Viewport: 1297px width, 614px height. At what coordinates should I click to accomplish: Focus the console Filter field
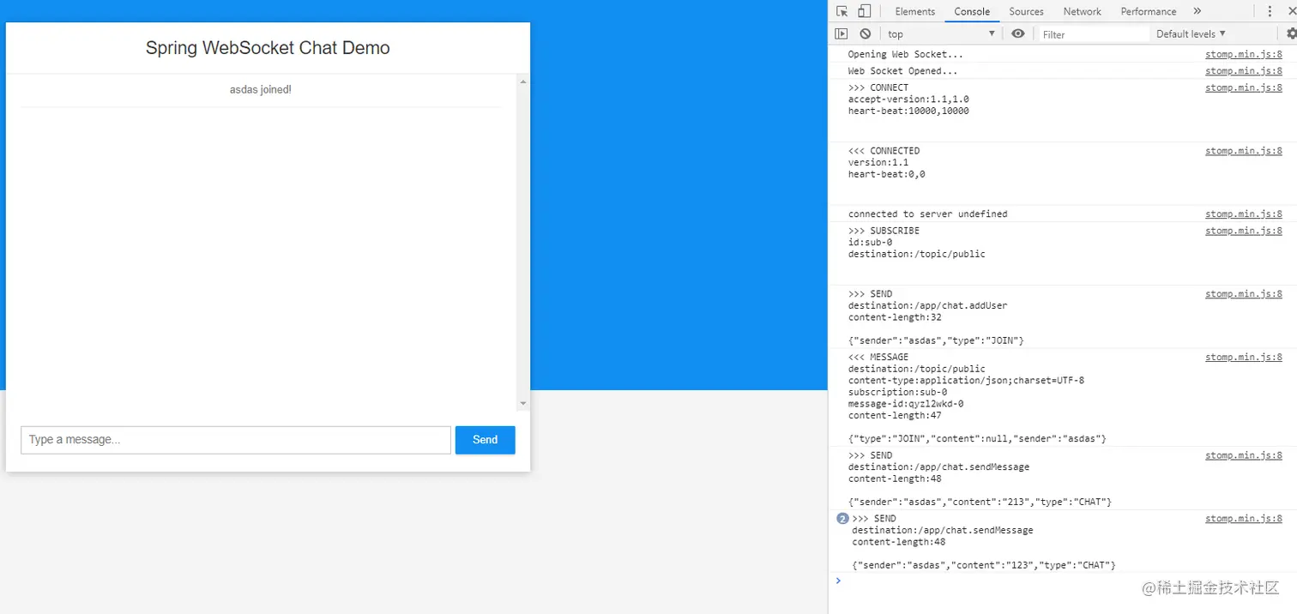coord(1093,34)
